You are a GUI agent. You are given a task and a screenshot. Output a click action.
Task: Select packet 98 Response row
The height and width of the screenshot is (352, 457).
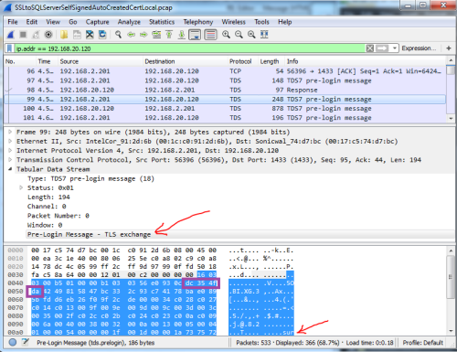[225, 90]
